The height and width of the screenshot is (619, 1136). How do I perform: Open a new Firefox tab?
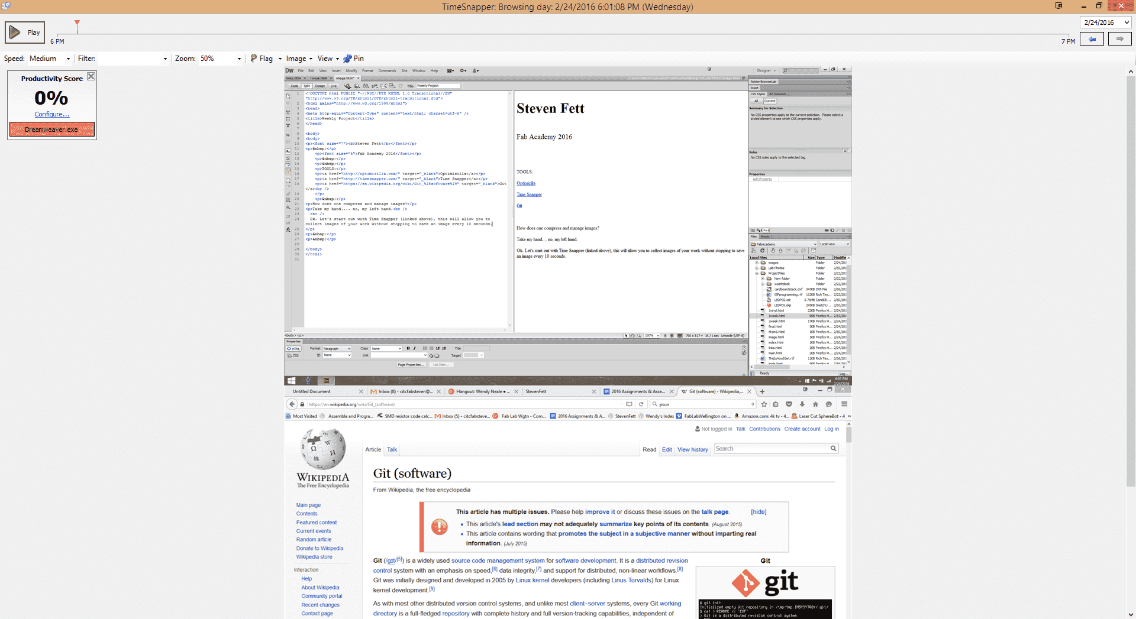(x=762, y=391)
